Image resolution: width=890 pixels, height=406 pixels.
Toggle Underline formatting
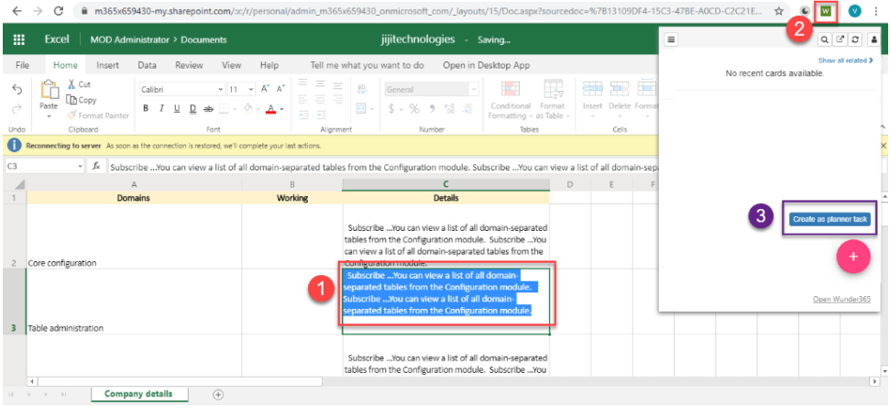point(177,108)
